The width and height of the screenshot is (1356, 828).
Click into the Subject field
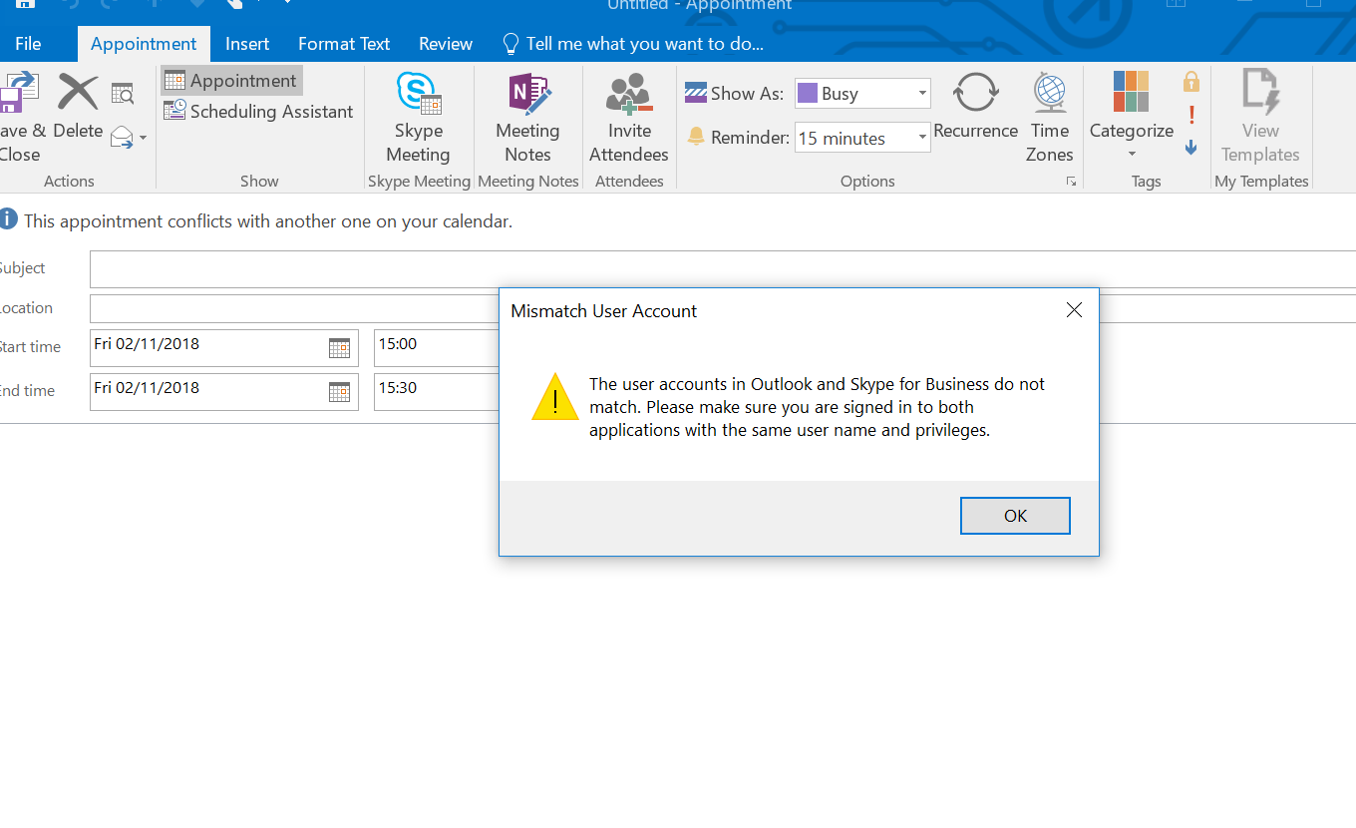pyautogui.click(x=722, y=269)
